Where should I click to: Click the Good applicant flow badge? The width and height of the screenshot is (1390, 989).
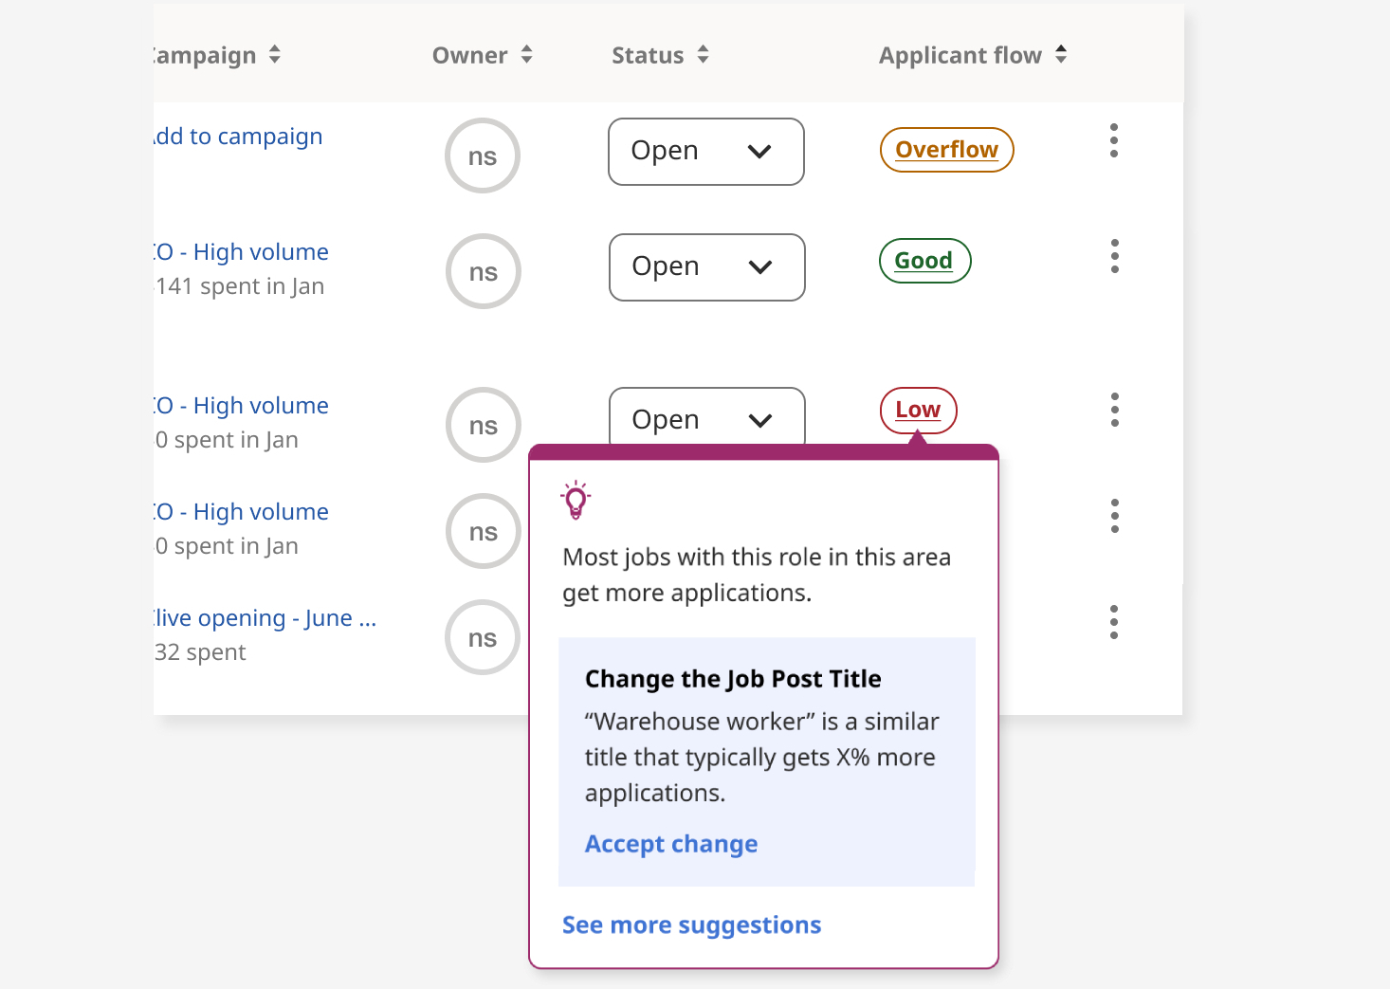click(x=925, y=261)
